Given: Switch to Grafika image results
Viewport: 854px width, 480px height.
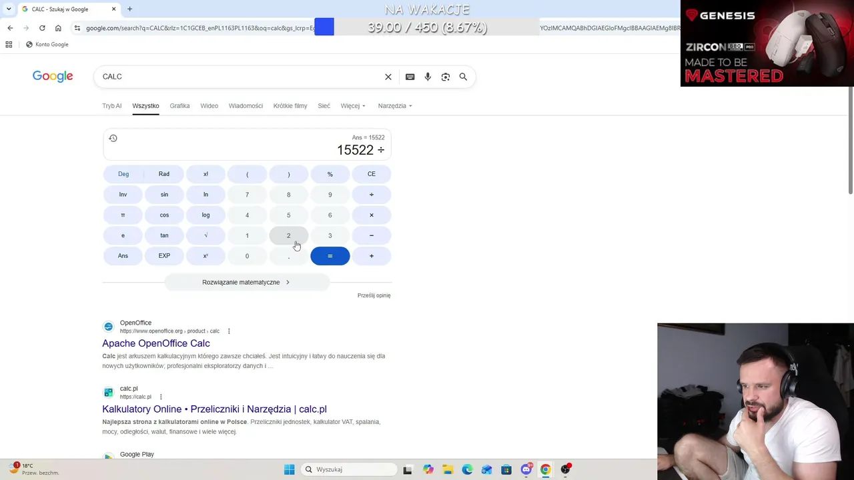Looking at the screenshot, I should (x=179, y=106).
